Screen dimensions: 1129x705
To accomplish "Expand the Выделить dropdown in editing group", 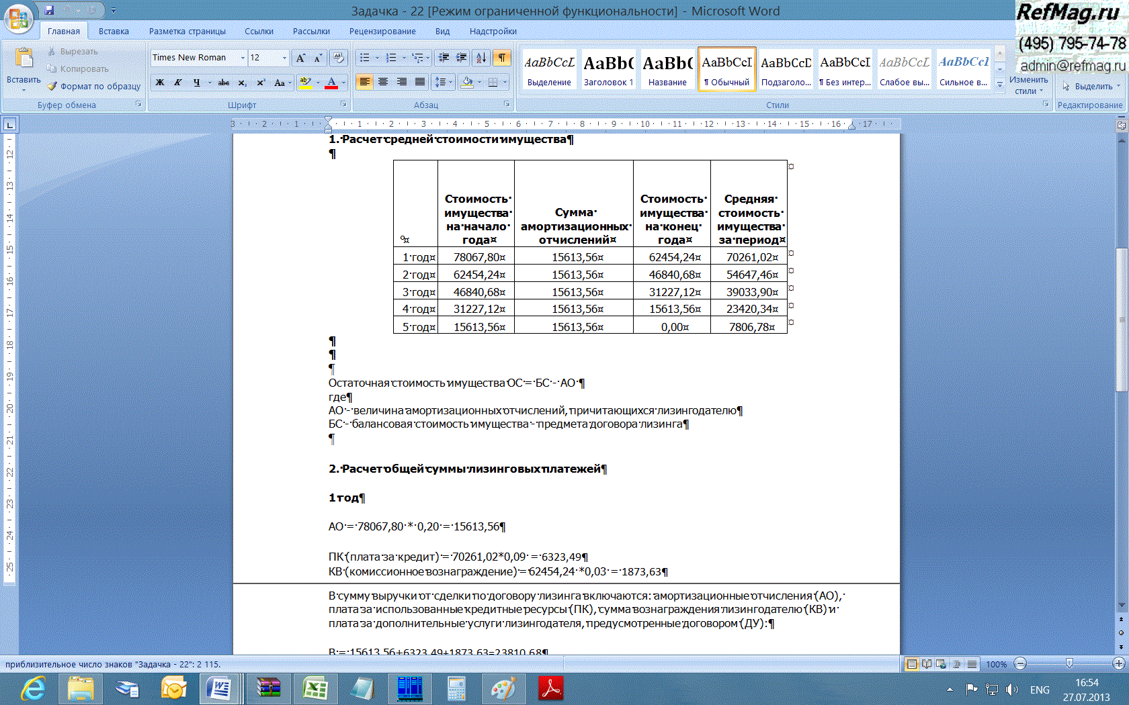I will coord(1092,87).
